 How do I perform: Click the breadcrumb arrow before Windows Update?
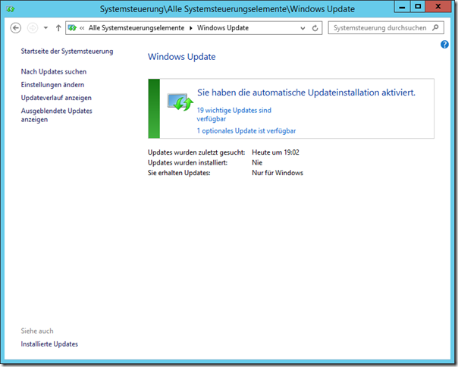pos(191,28)
